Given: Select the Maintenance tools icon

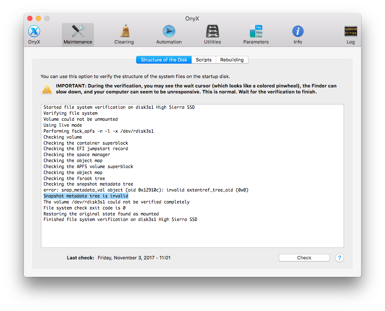Looking at the screenshot, I should (x=78, y=32).
